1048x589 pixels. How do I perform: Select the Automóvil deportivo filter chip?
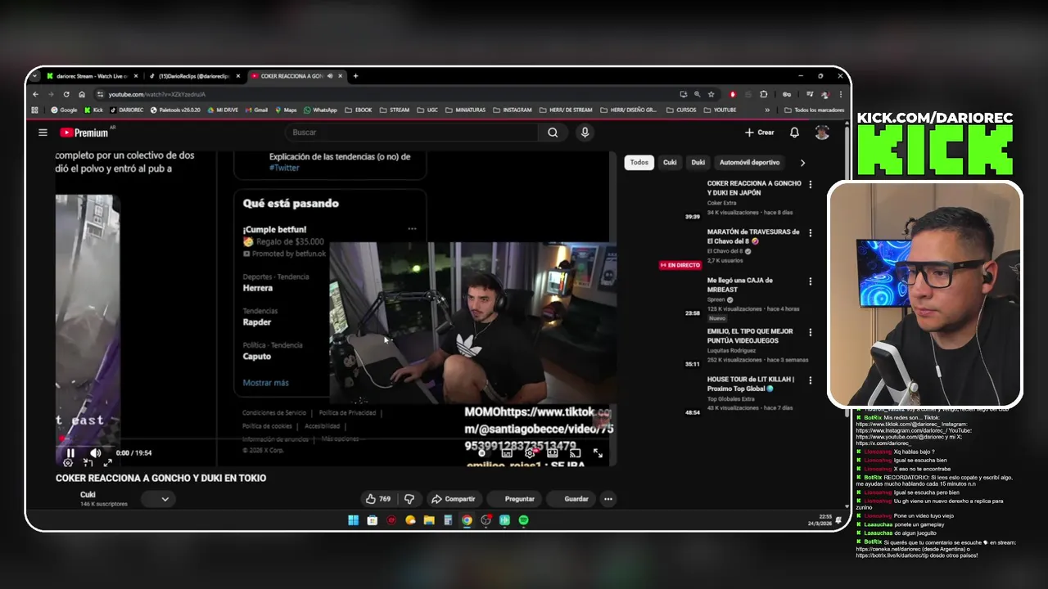pyautogui.click(x=751, y=162)
